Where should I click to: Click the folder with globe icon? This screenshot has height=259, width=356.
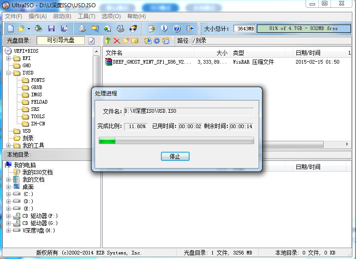[166, 41]
